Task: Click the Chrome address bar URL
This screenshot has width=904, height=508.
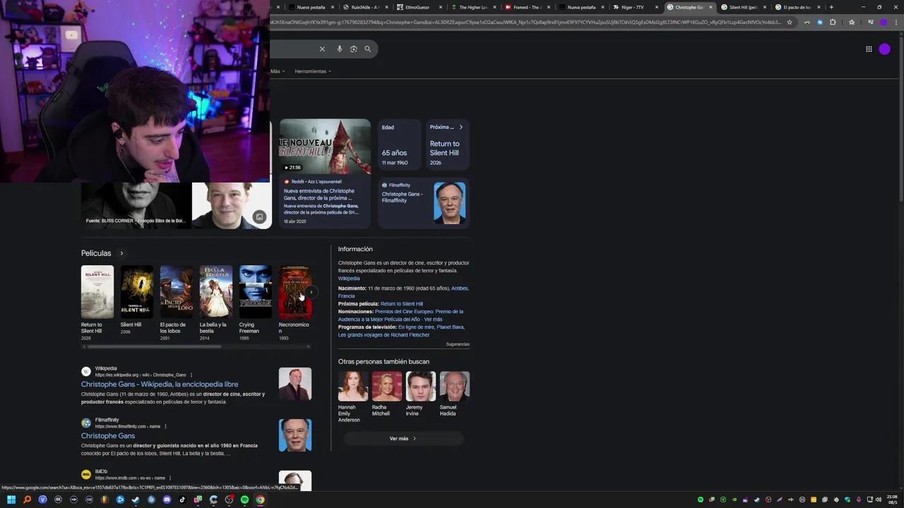Action: tap(526, 22)
